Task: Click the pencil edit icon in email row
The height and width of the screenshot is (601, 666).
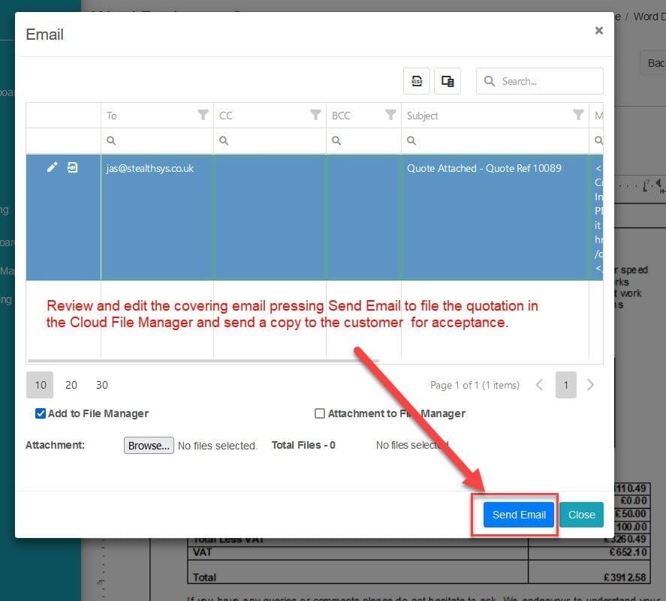Action: tap(52, 167)
